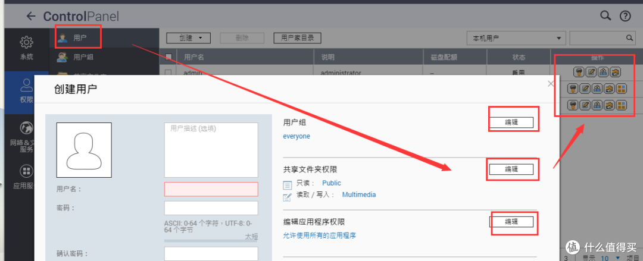Click the 用户 person icon in sidebar
Image resolution: width=643 pixels, height=261 pixels.
pyautogui.click(x=63, y=38)
